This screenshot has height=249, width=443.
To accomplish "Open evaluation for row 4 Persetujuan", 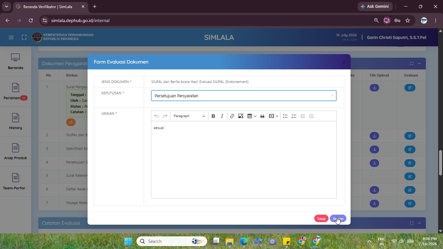I will pos(410,163).
